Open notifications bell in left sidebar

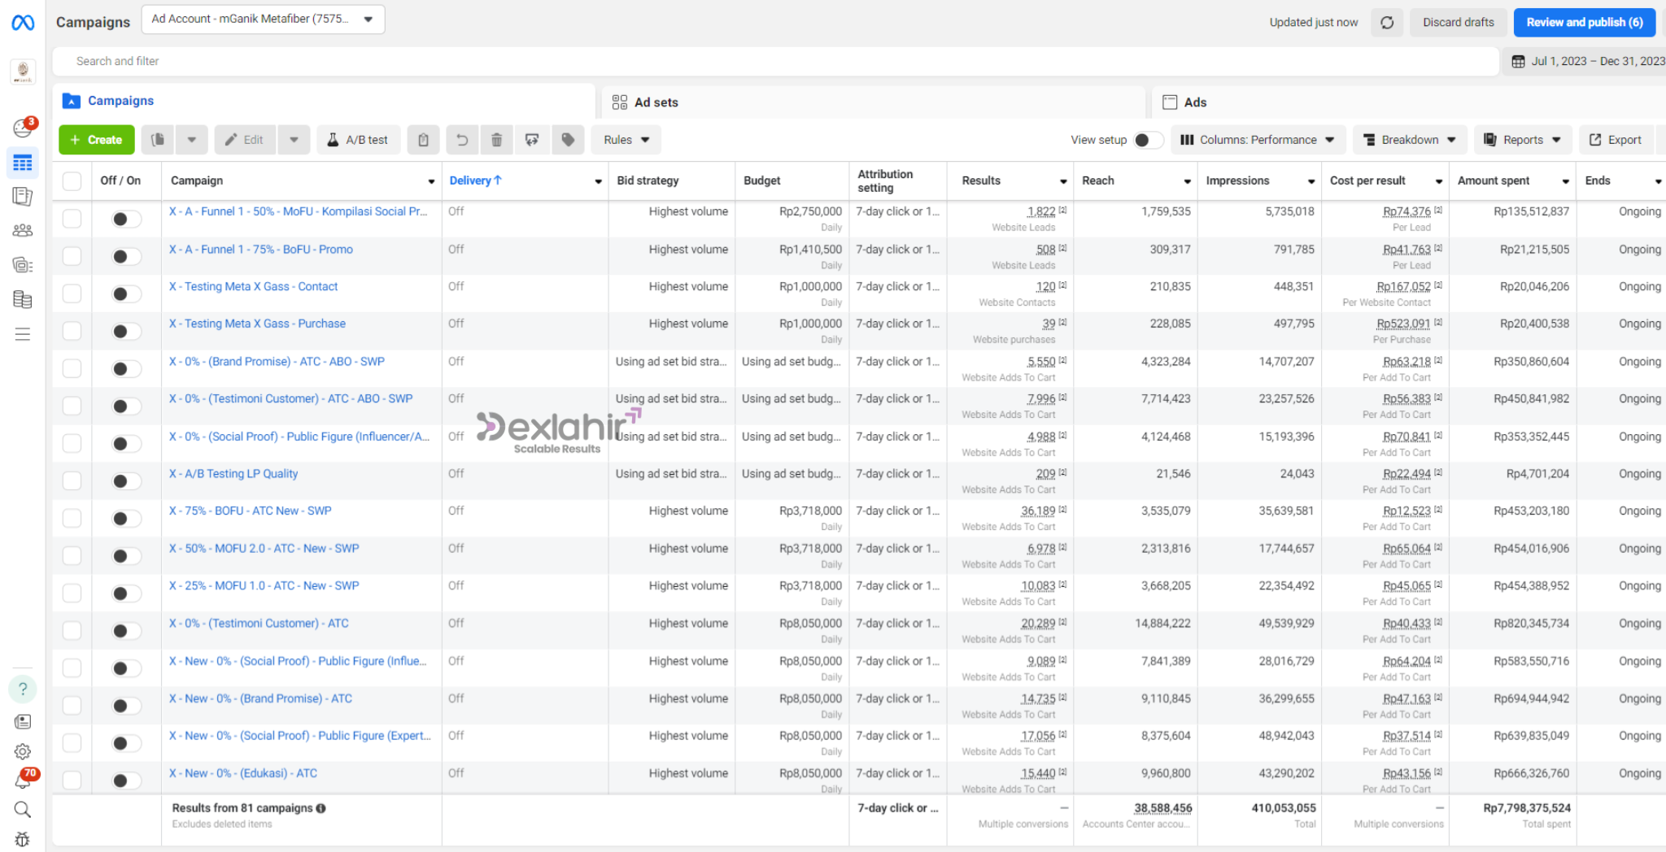pos(23,780)
